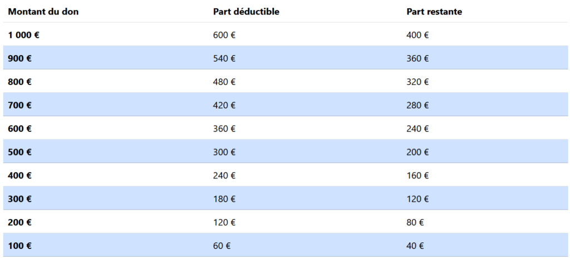Select the 1 000 € donation amount cell
Viewport: 570px width, 259px height.
pyautogui.click(x=24, y=35)
